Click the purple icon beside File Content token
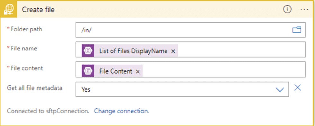Image resolution: width=315 pixels, height=126 pixels. click(88, 71)
